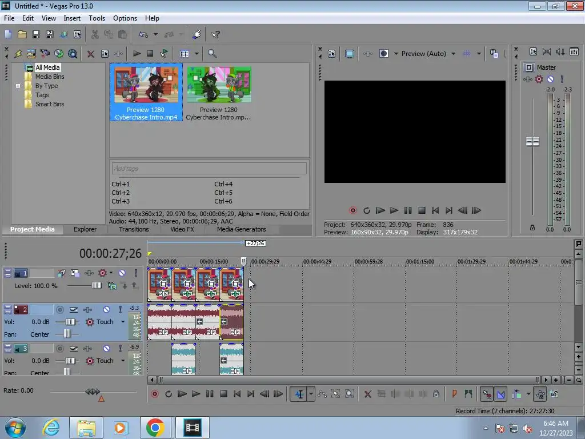Select the Media Bins folder
The height and width of the screenshot is (439, 585).
tap(50, 77)
